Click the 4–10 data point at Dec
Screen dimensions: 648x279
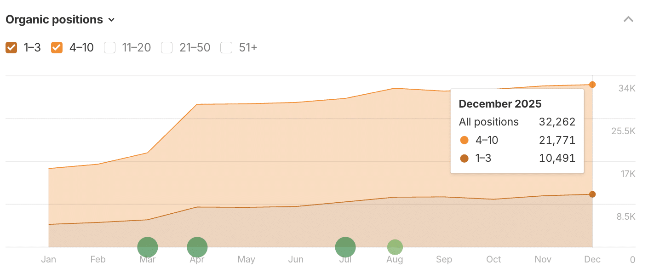tap(592, 85)
